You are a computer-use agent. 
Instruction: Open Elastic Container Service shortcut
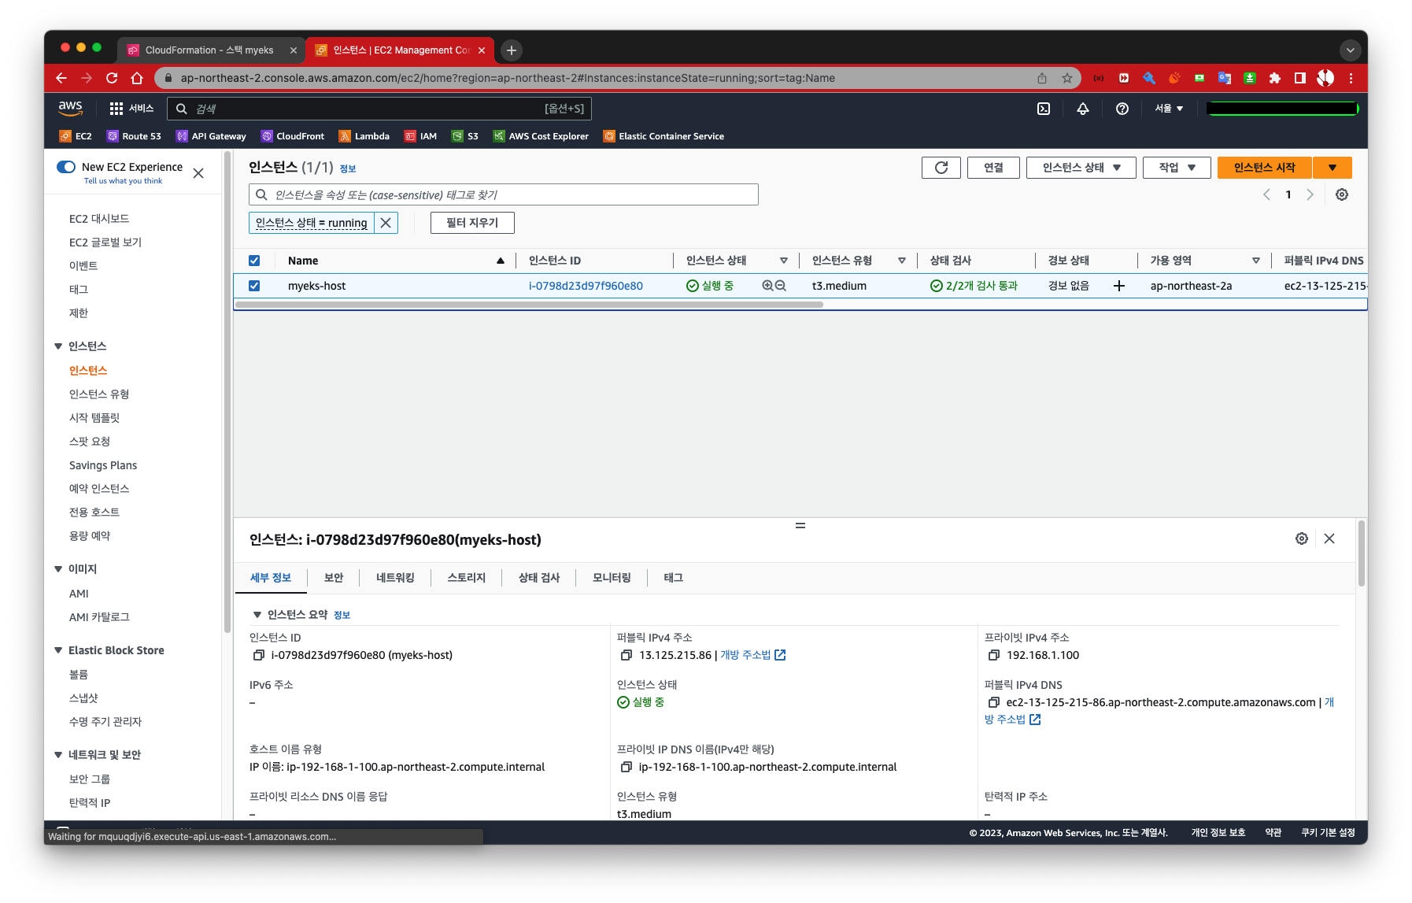tap(663, 136)
